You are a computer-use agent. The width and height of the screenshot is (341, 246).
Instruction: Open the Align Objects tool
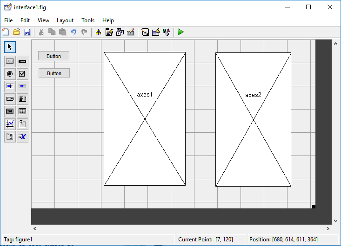98,32
